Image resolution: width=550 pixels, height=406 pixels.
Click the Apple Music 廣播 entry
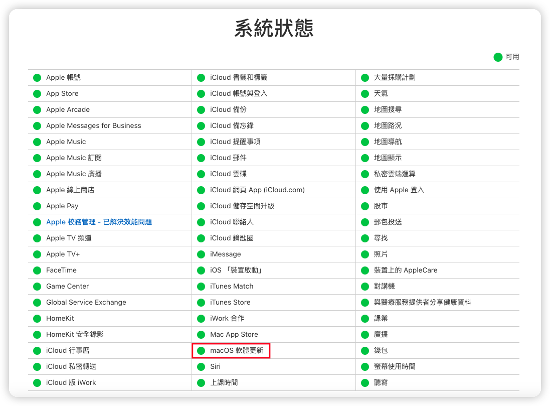[x=74, y=174]
